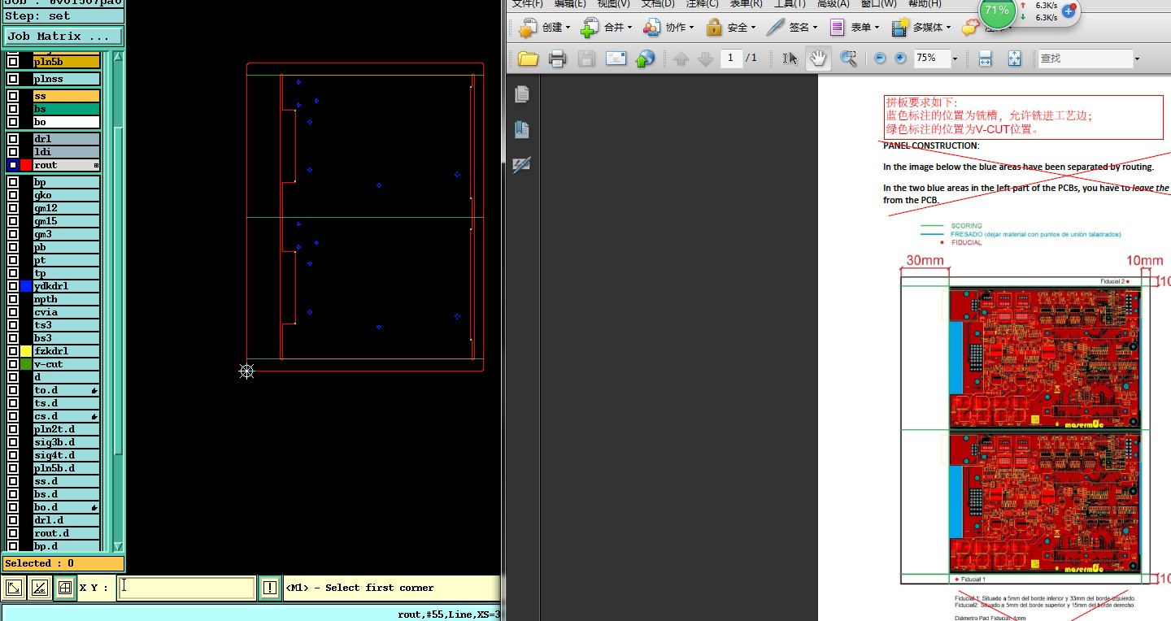Click the Job Matrix ... button
Screen dimensions: 1171x621
pyautogui.click(x=63, y=37)
